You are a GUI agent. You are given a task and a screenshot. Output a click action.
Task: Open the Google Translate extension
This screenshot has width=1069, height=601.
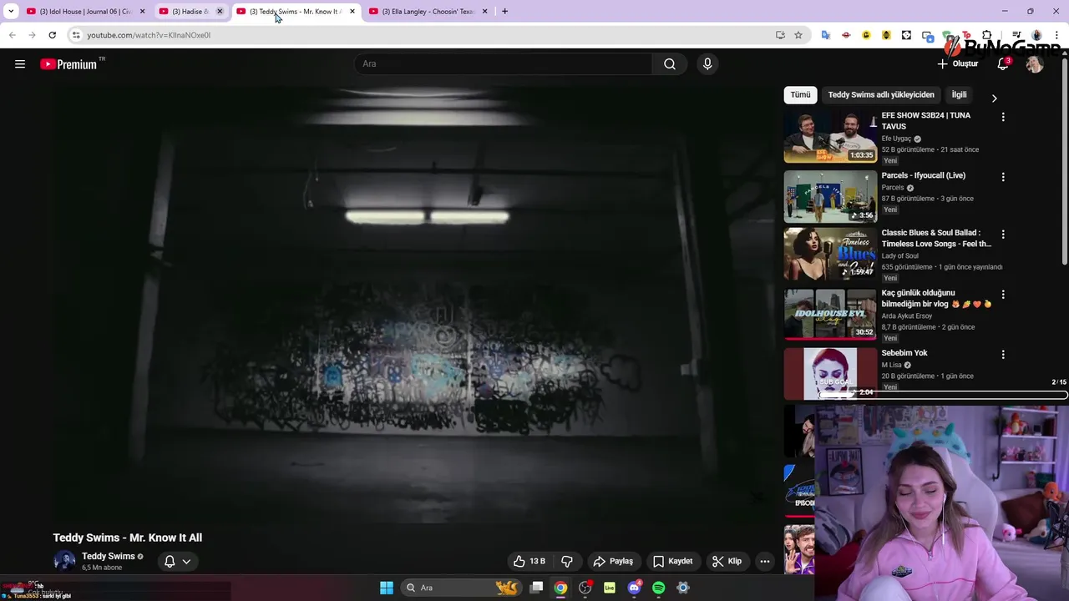(x=826, y=35)
